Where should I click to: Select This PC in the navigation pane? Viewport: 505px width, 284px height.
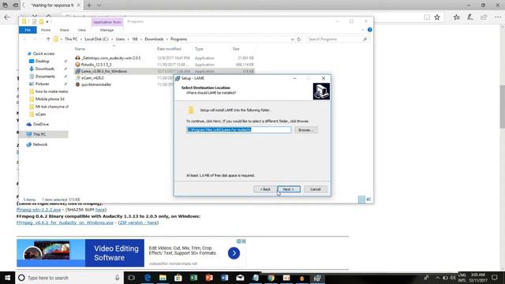[39, 134]
